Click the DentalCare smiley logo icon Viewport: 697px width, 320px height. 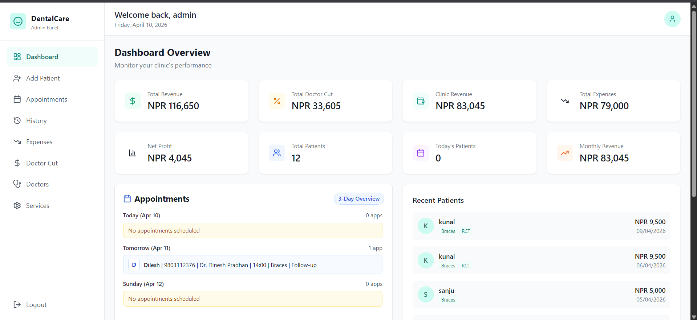click(x=18, y=21)
